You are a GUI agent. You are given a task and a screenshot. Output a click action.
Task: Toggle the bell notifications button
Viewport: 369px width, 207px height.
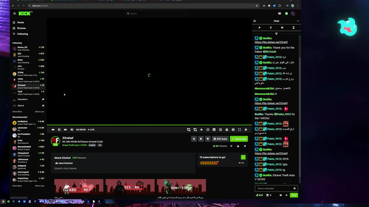201,139
